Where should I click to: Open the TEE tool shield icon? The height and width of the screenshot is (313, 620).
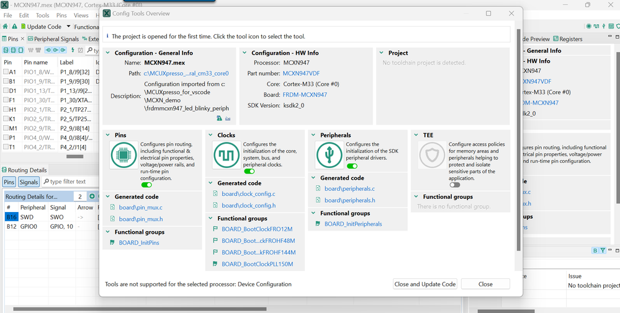[432, 155]
